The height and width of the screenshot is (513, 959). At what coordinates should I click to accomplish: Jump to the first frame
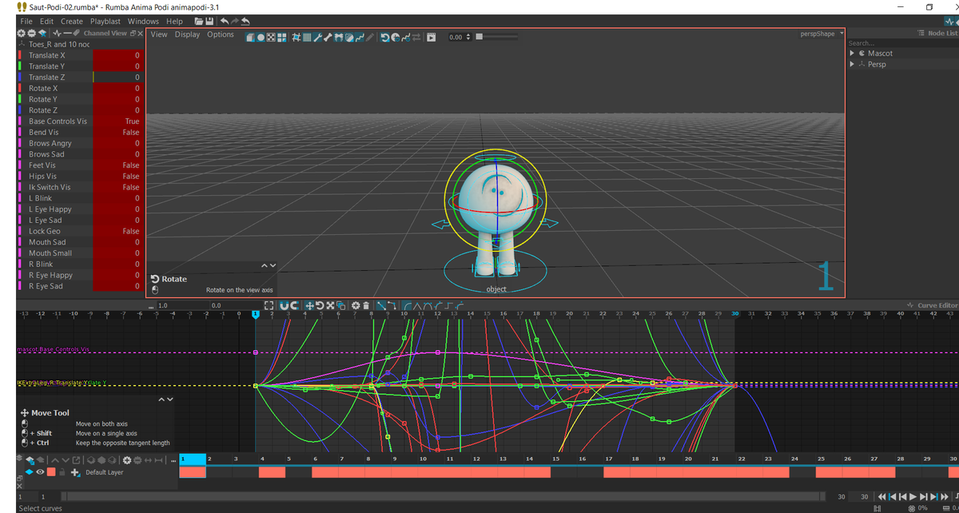click(x=881, y=497)
